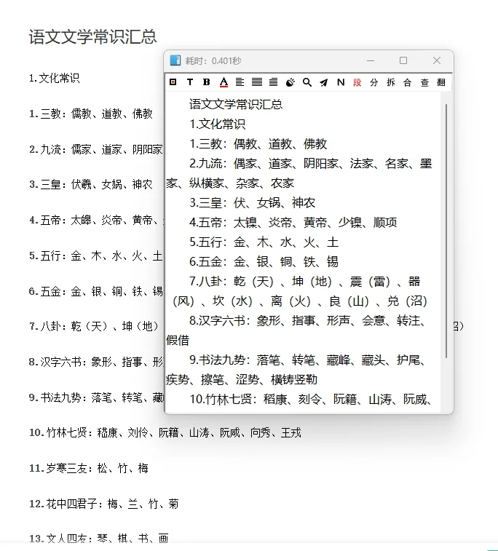Click the OCR window app icon in title bar

pyautogui.click(x=175, y=60)
